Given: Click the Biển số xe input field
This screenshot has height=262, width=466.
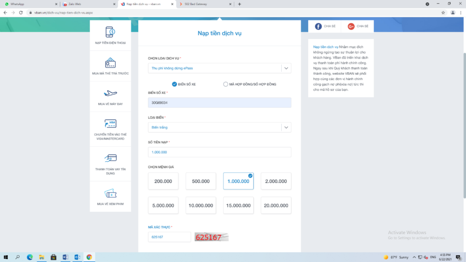Looking at the screenshot, I should click(x=219, y=103).
